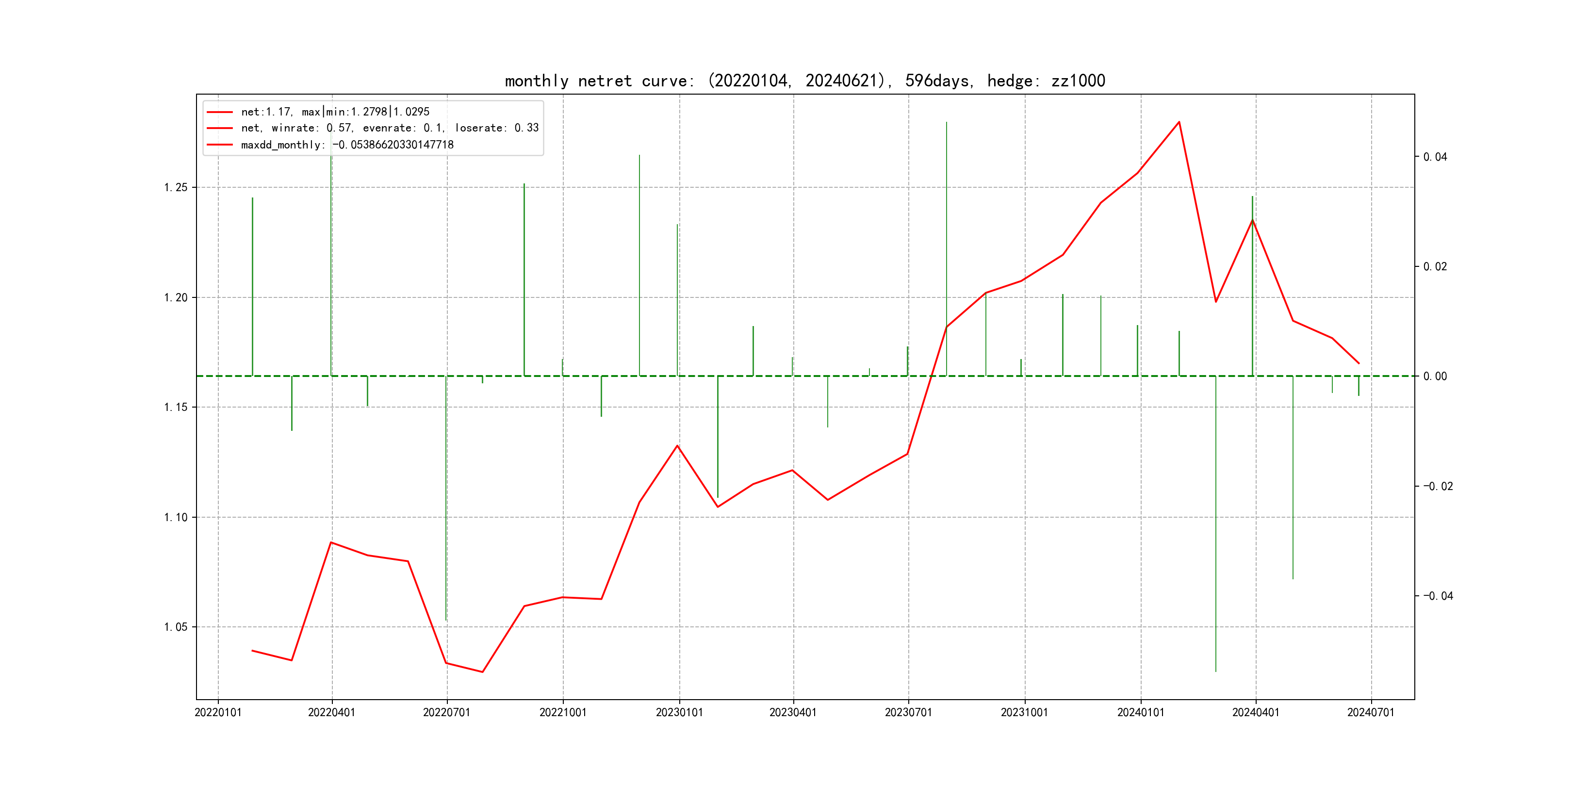Click the 1.05 left axis label
This screenshot has height=786, width=1572.
176,627
